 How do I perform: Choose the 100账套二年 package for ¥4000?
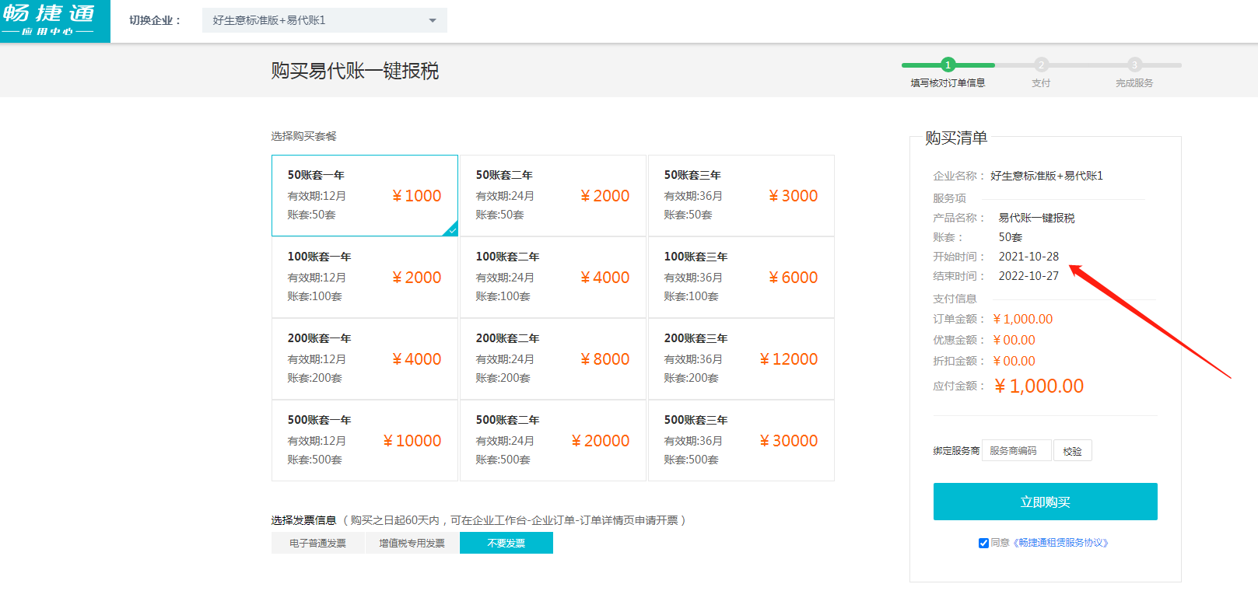pyautogui.click(x=552, y=277)
